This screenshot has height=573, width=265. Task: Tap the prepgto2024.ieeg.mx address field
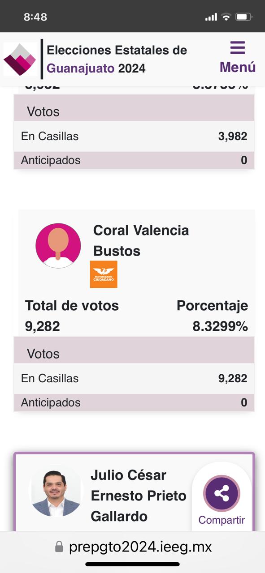coord(133,547)
